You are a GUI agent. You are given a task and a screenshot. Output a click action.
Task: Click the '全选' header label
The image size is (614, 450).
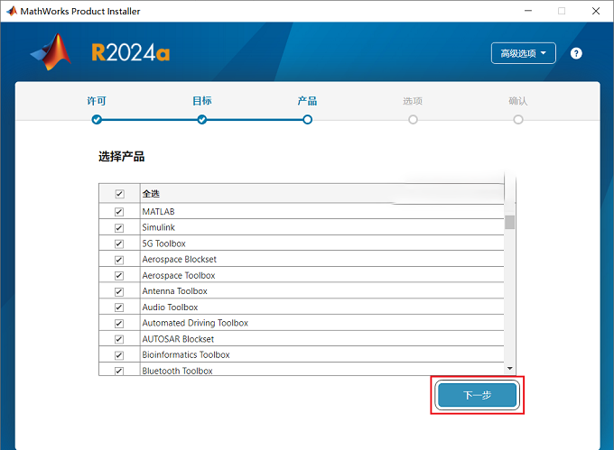click(x=151, y=194)
